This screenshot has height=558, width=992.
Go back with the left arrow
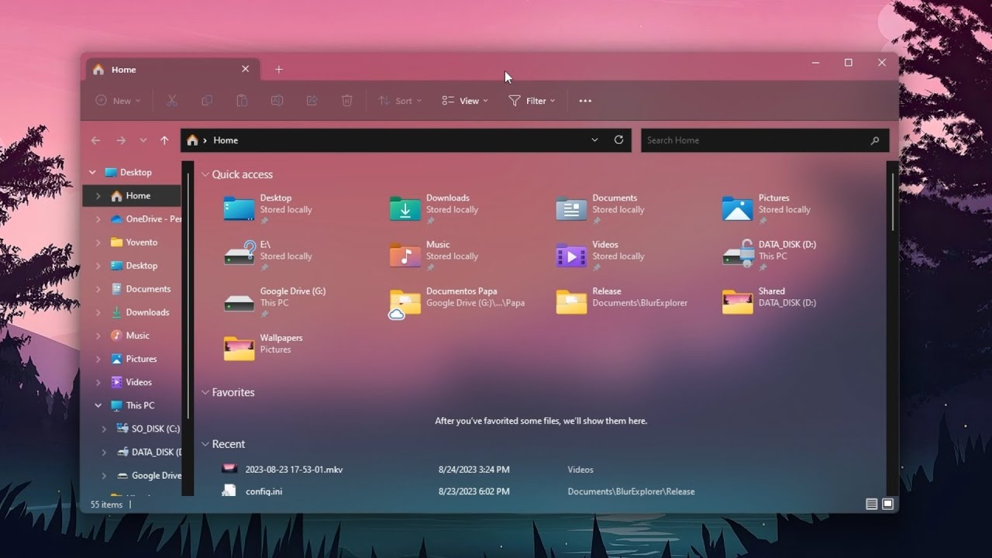[95, 140]
